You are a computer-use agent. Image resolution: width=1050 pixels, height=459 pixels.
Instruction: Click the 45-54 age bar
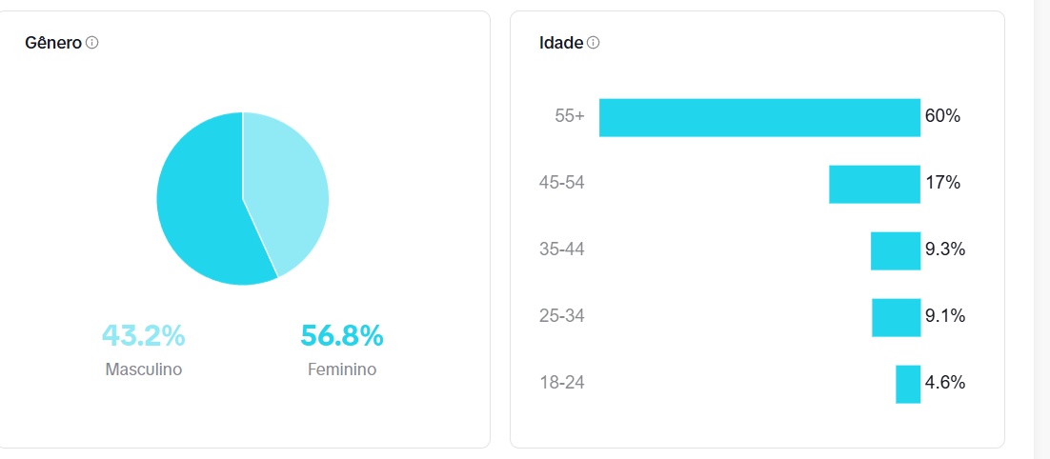pyautogui.click(x=875, y=184)
